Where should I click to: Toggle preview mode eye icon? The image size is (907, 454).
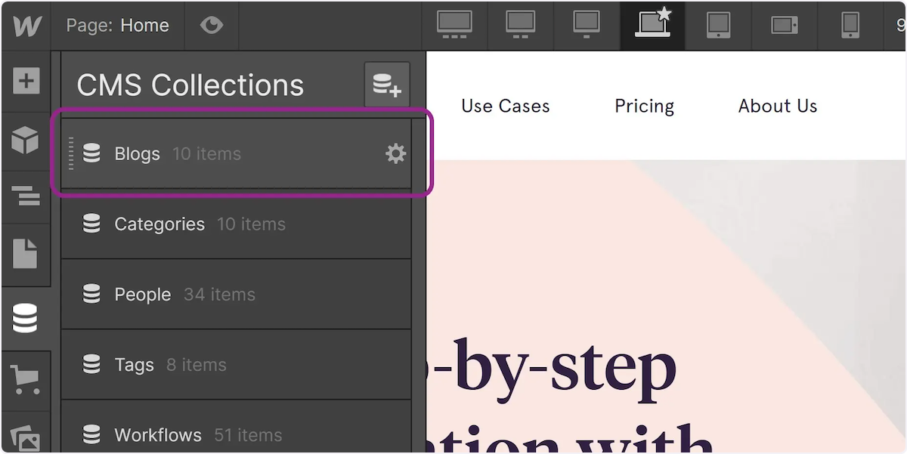(x=212, y=26)
